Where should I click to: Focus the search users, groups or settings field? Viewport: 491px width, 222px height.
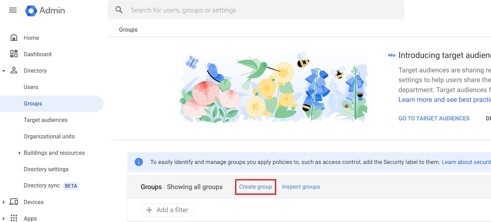pyautogui.click(x=256, y=10)
